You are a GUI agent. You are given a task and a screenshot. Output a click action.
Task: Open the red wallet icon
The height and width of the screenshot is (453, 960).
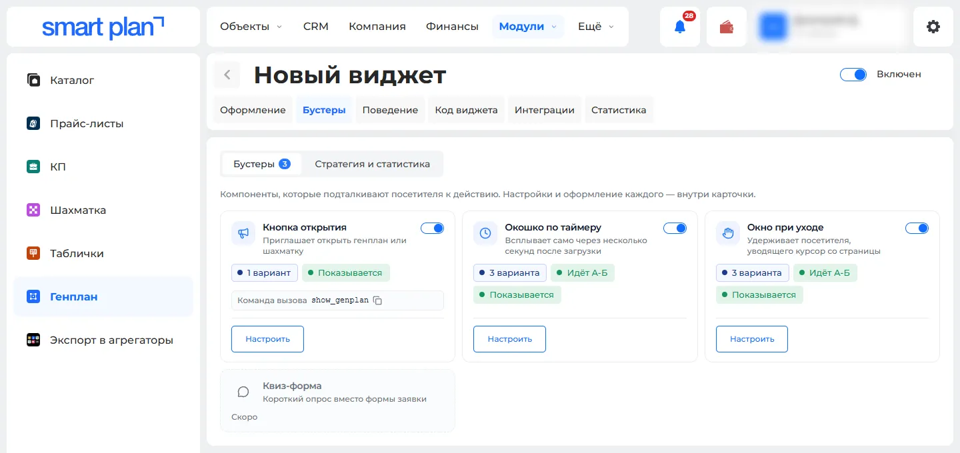click(x=726, y=27)
